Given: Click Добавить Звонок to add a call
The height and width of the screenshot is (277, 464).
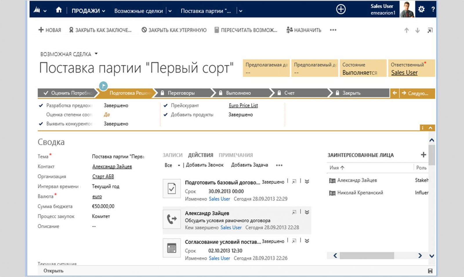Looking at the screenshot, I should pos(205,165).
